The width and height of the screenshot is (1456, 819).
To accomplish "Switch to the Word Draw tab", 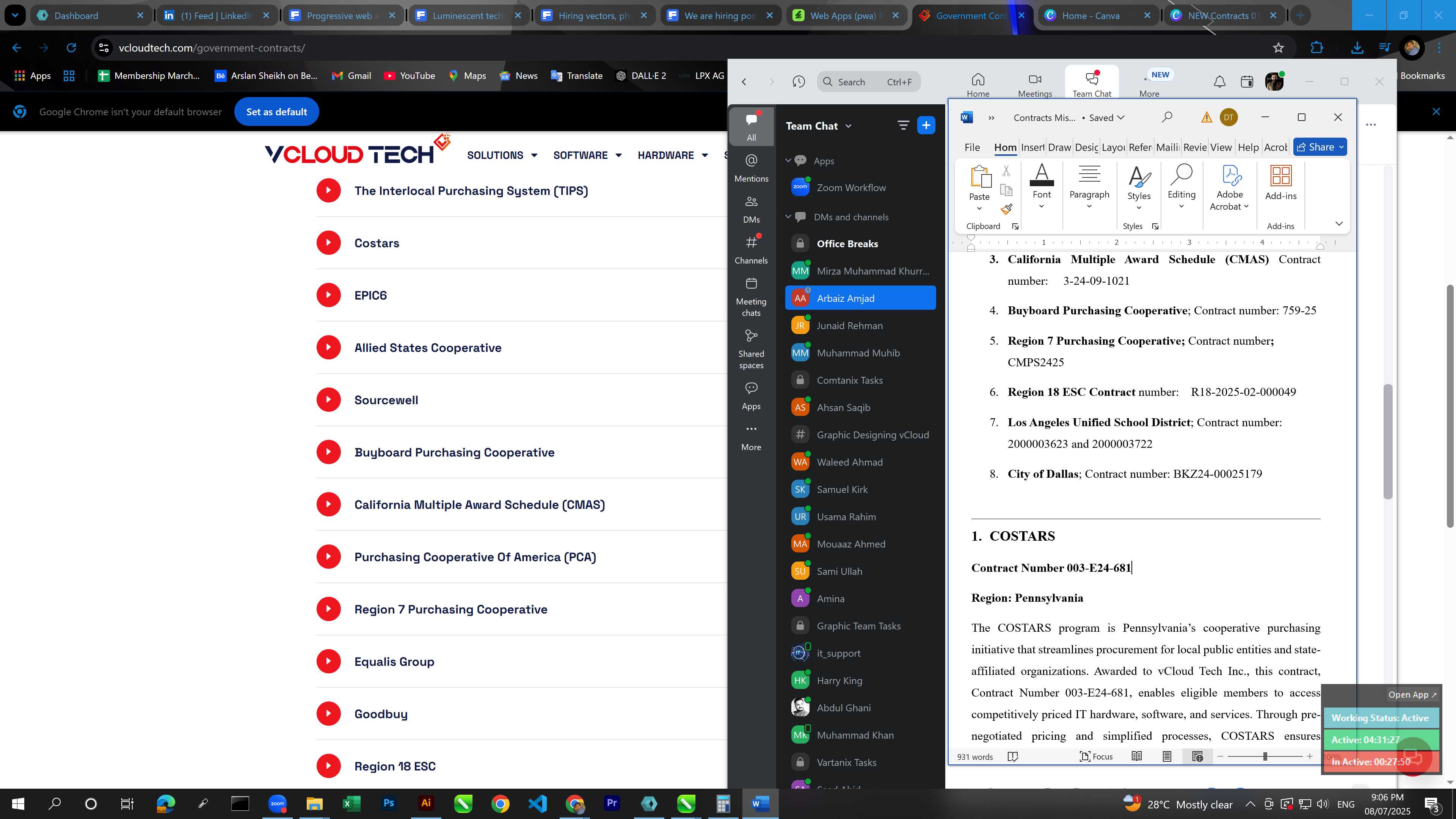I will [x=1059, y=147].
